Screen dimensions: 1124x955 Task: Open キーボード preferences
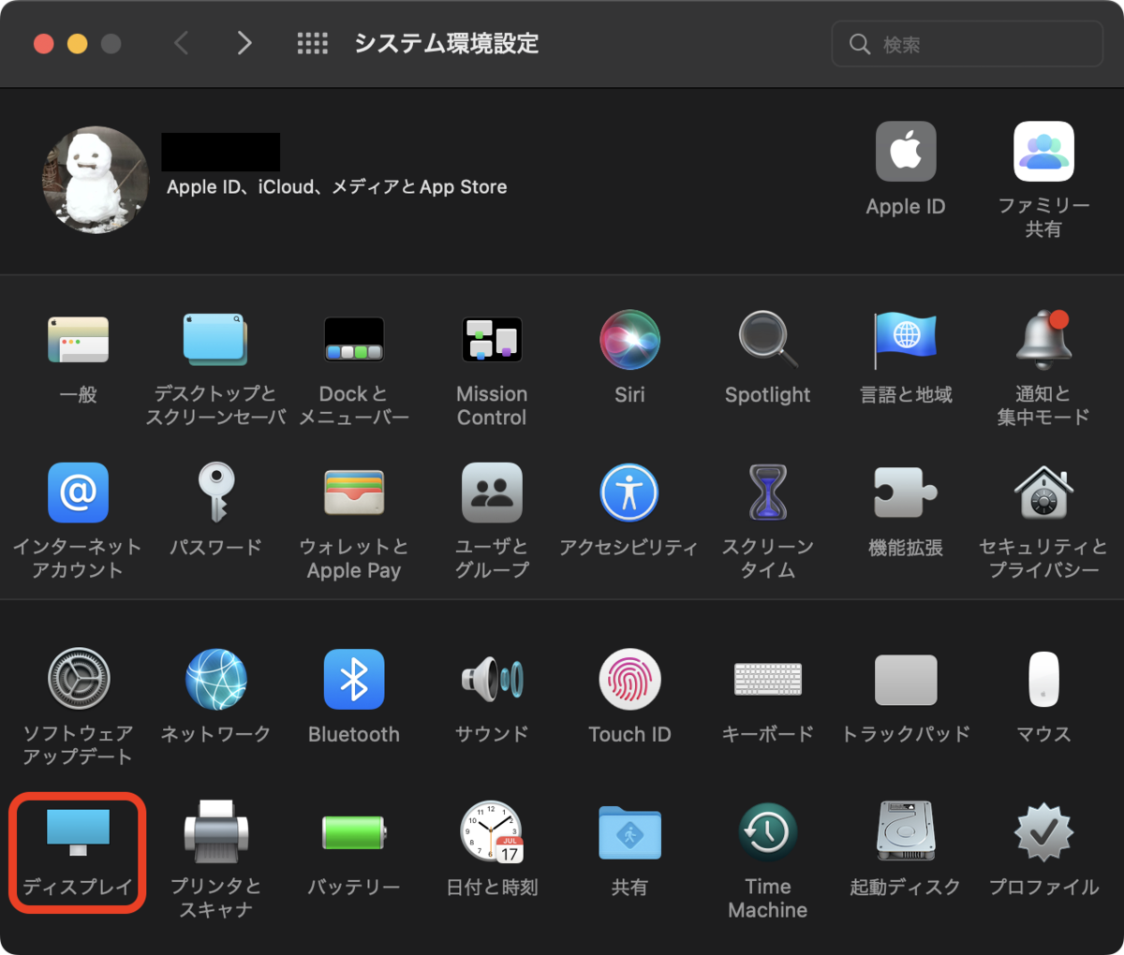pos(768,679)
